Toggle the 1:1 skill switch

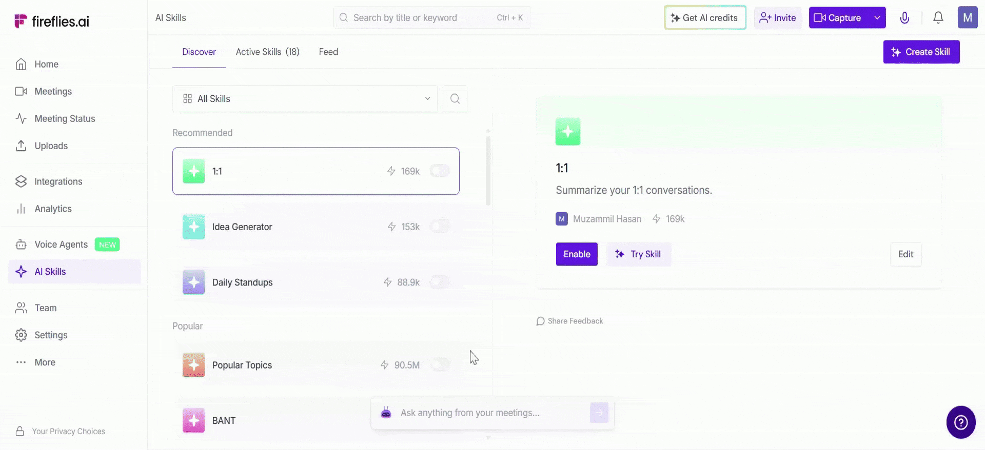coord(440,171)
